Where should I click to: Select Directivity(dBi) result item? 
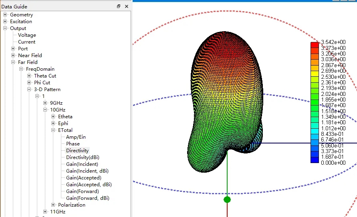pos(83,157)
